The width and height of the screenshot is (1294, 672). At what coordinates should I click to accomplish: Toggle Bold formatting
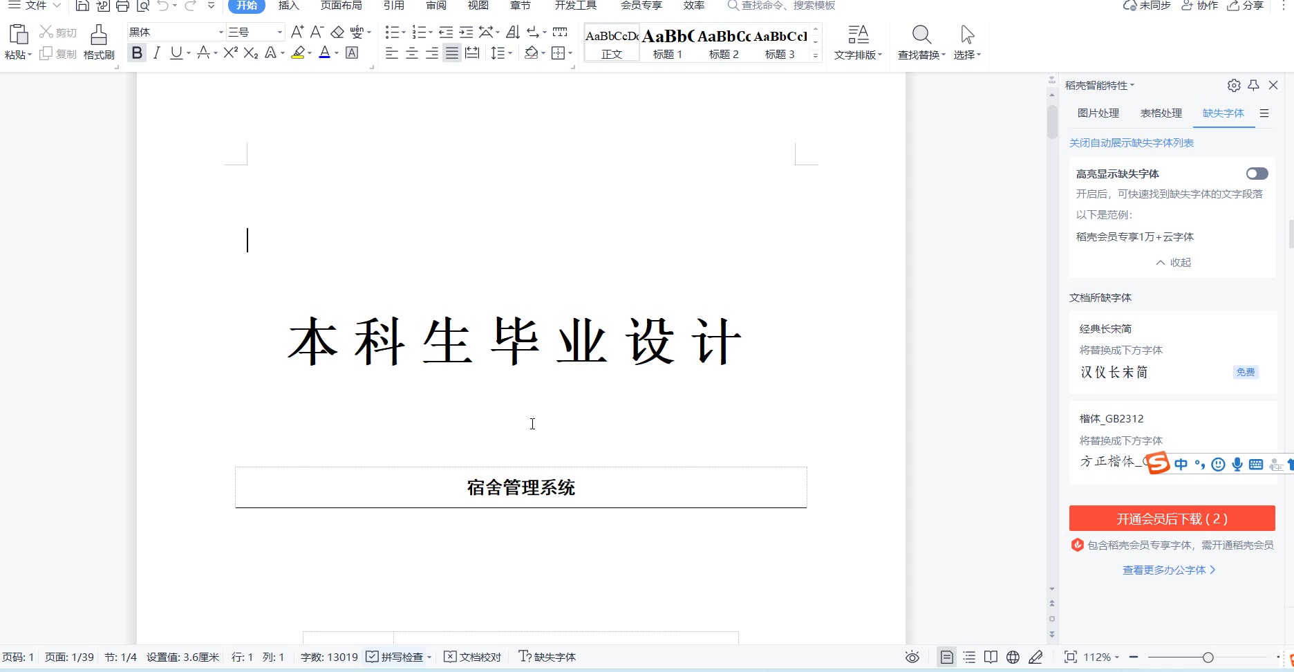pyautogui.click(x=137, y=53)
